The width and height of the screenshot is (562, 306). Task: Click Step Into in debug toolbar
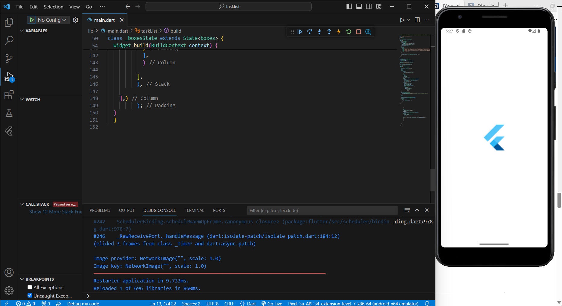319,32
